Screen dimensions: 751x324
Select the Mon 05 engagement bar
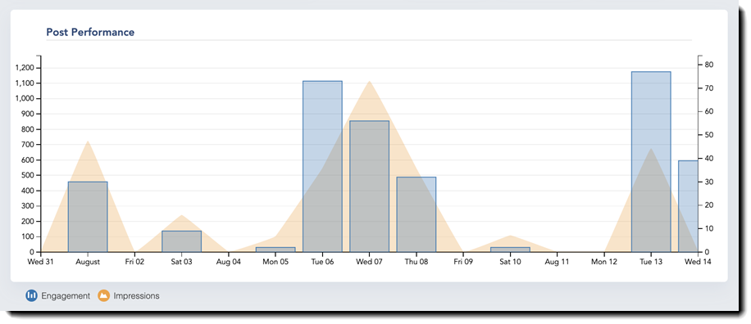click(275, 250)
